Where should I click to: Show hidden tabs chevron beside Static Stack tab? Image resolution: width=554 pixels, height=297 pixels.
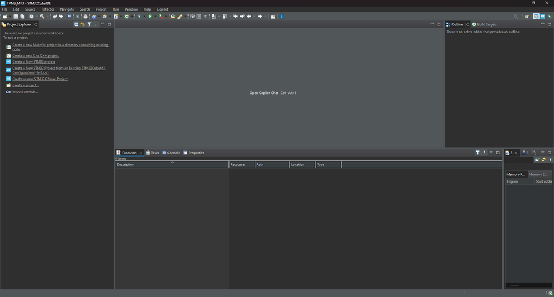pyautogui.click(x=534, y=153)
